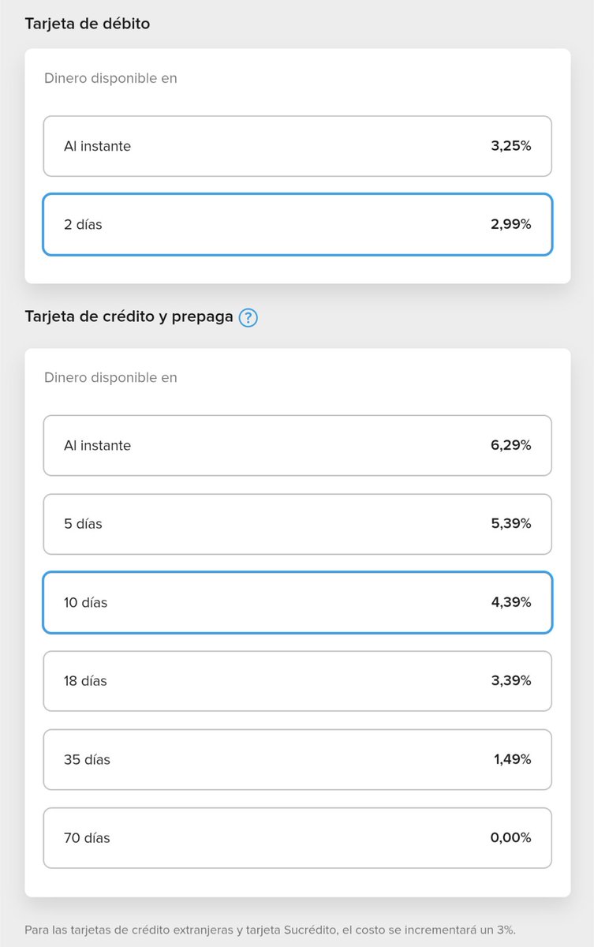Viewport: 594px width, 947px height.
Task: Click the 4,39% fee value
Action: click(x=510, y=603)
